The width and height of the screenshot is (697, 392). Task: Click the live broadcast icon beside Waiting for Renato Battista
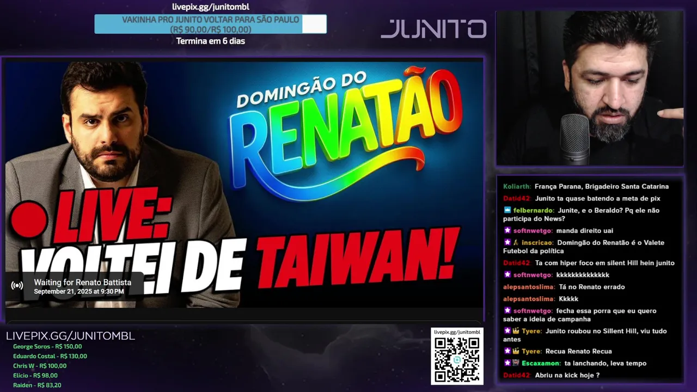pos(17,285)
